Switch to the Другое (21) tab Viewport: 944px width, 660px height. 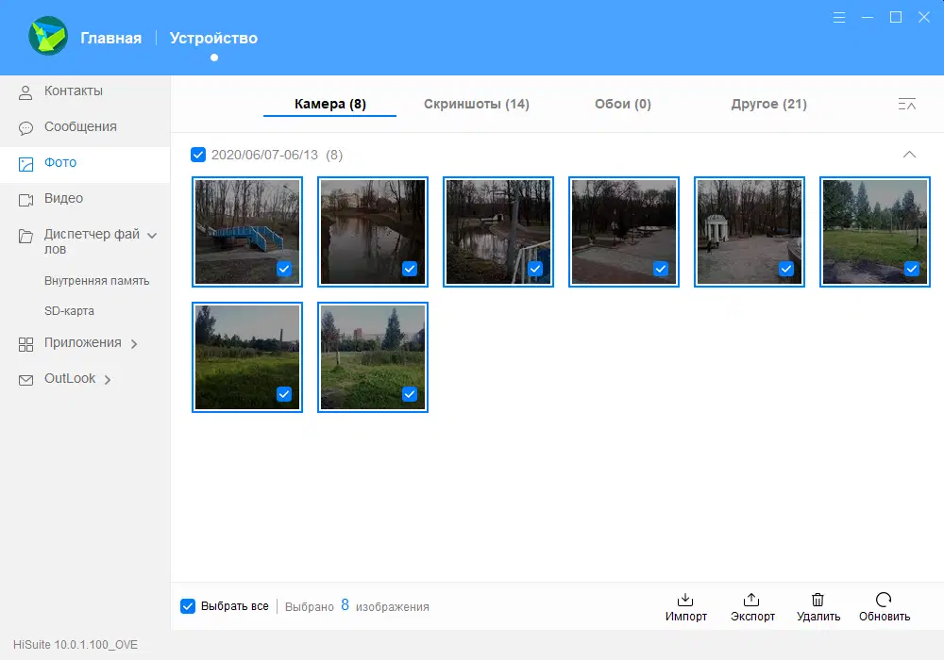click(x=768, y=104)
